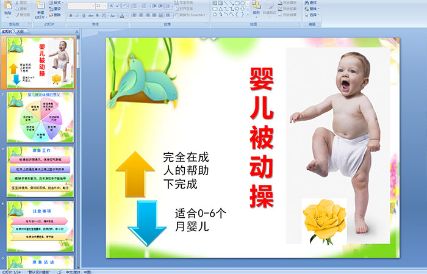Decrease list indent level
Viewport: 427px width, 274px height.
(154, 6)
